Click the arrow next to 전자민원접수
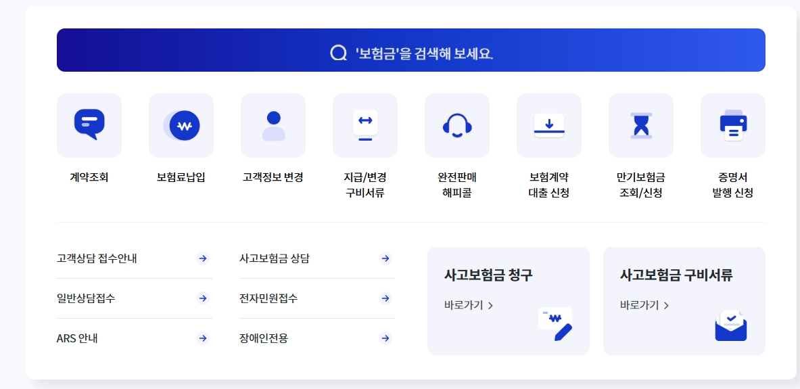This screenshot has width=800, height=389. click(x=385, y=298)
